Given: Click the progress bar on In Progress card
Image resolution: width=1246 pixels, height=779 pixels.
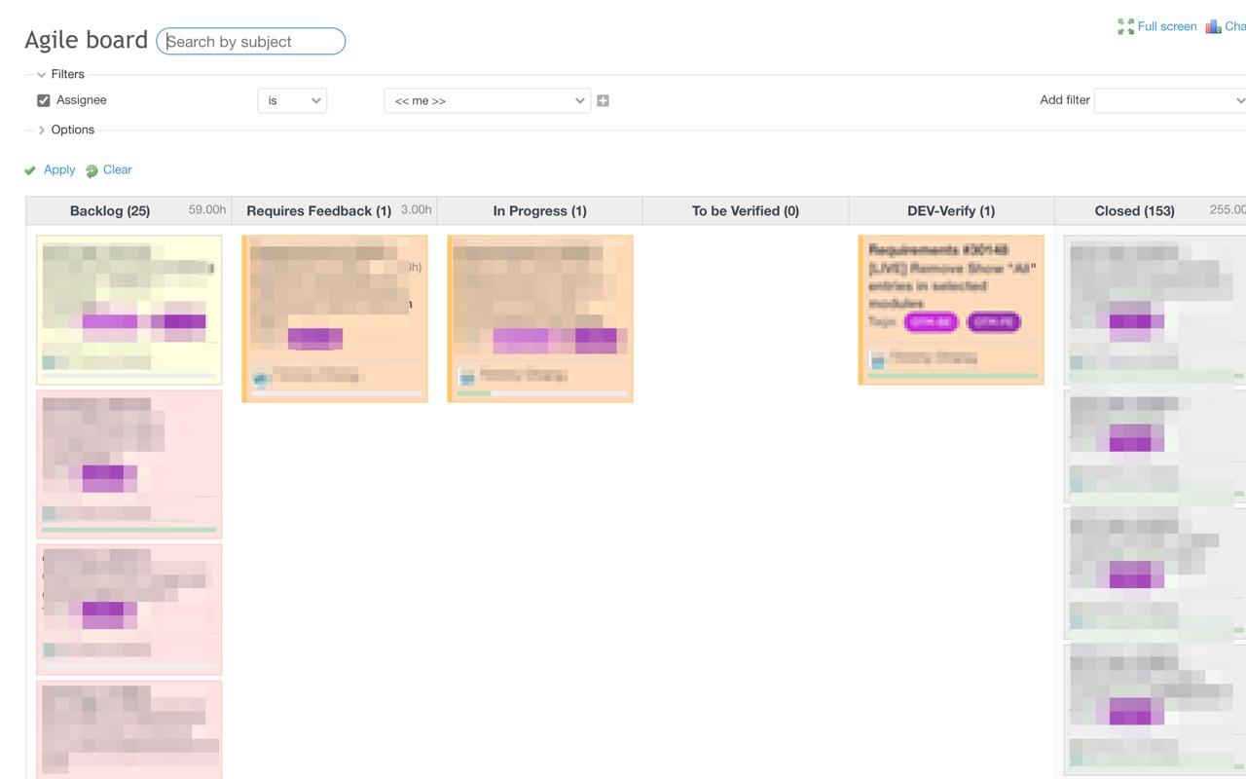Looking at the screenshot, I should tap(542, 393).
